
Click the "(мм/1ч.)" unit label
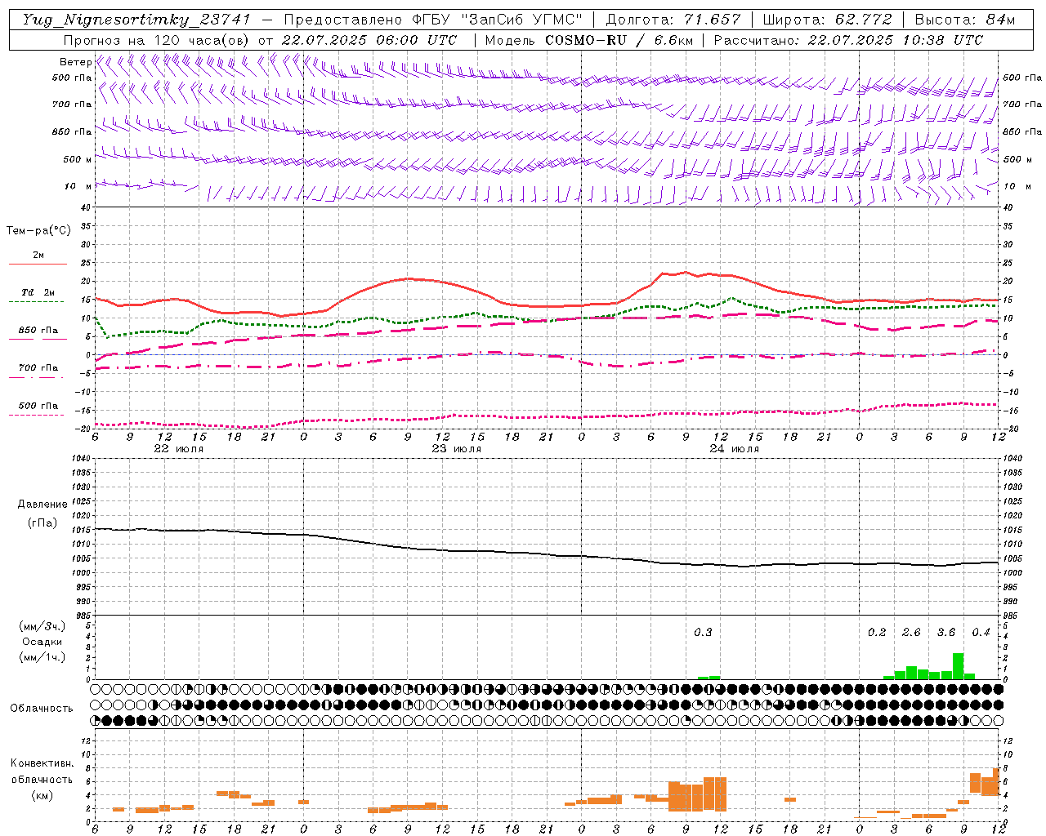tap(42, 657)
